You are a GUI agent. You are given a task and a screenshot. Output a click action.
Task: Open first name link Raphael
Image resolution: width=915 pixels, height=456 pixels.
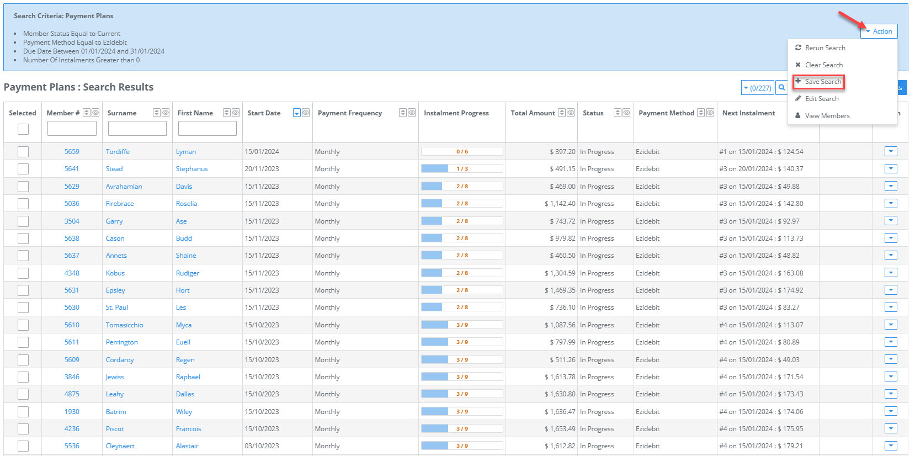(188, 377)
